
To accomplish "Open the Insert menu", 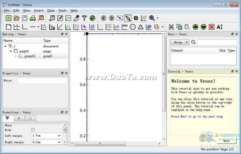I will click(x=39, y=10).
